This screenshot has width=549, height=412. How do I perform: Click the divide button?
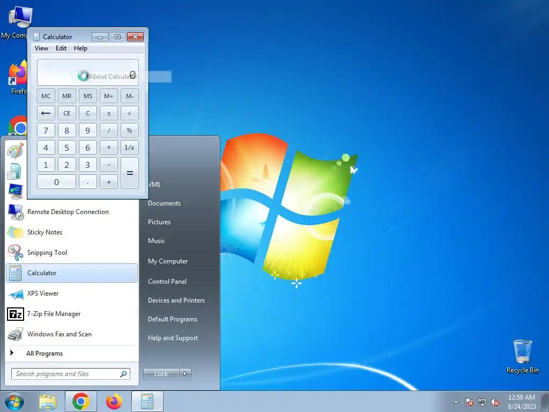pyautogui.click(x=108, y=130)
